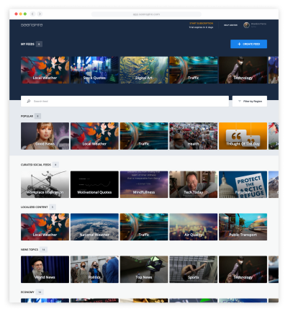Click the browser address bar
The image size is (288, 311).
pos(146,14)
